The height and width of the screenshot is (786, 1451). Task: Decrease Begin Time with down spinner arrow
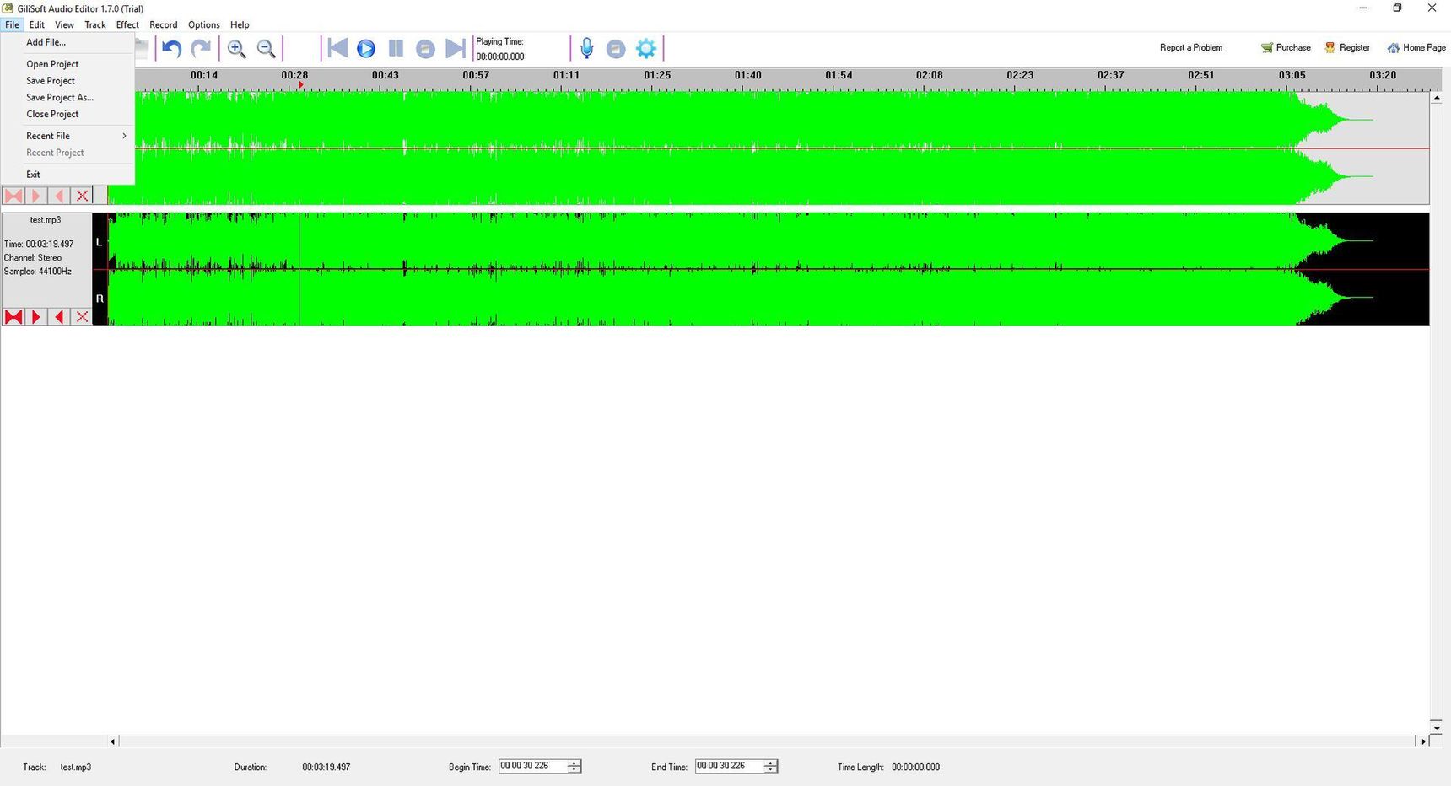[x=574, y=770]
